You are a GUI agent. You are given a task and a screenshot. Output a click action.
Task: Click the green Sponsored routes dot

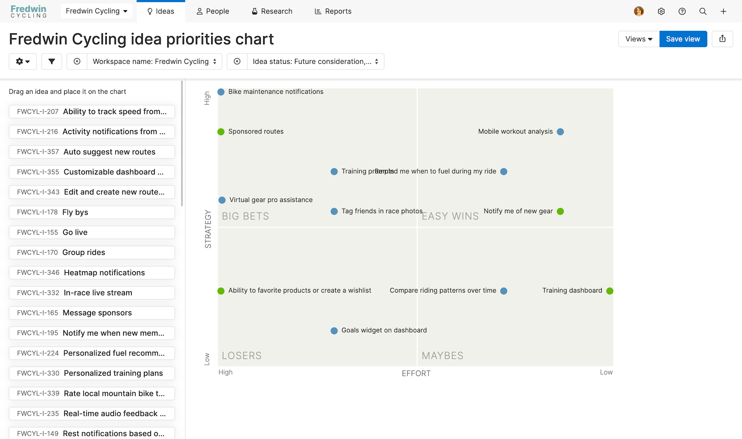(221, 132)
